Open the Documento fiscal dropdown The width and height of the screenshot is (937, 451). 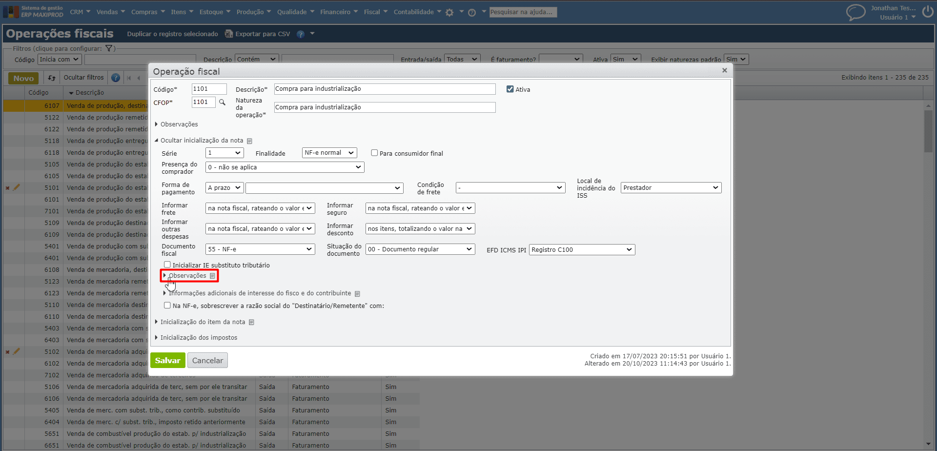tap(260, 249)
